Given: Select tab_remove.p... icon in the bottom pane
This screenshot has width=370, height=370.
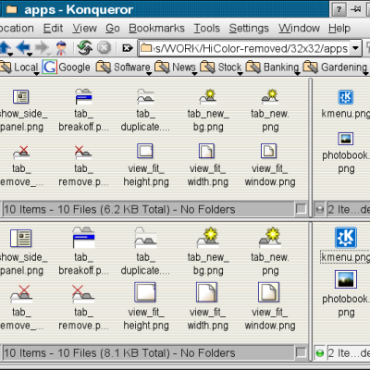Looking at the screenshot, I should (x=83, y=293).
